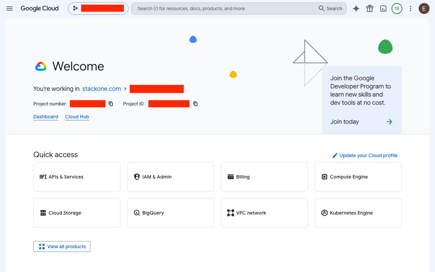Open account avatar labeled E

click(x=424, y=8)
